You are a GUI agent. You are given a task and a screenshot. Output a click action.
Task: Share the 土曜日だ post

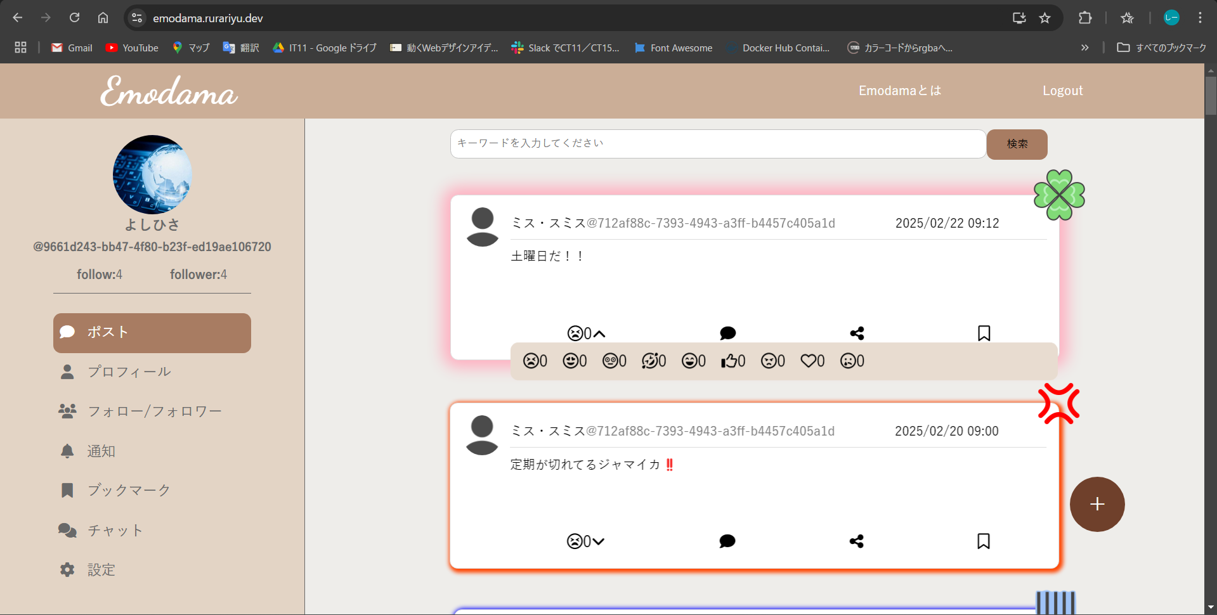pos(857,333)
